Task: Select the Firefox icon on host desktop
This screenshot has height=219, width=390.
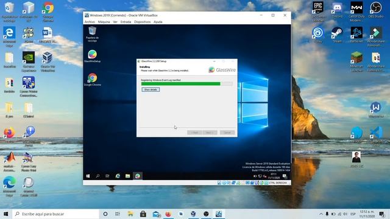Action: (x=10, y=135)
